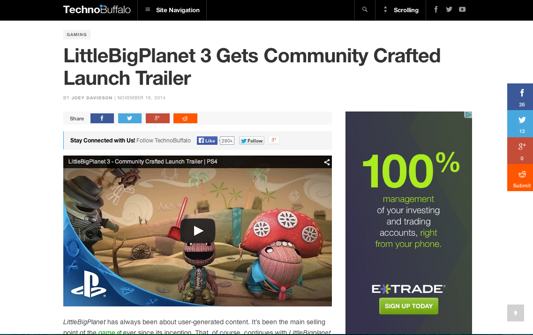
Task: Open TechnoBuffalo Facebook page from header icon
Action: pos(436,9)
